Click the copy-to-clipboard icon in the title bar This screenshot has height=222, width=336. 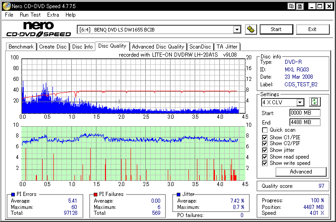291,6
